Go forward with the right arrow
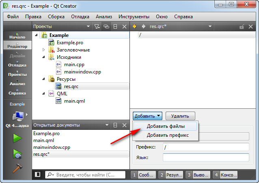Image resolution: width=259 pixels, height=183 pixels. pos(144,26)
